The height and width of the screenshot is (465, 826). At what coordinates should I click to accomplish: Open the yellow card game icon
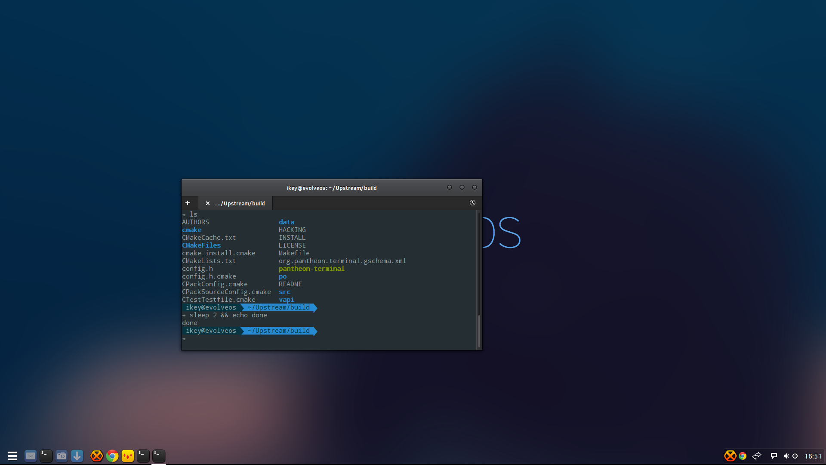(128, 456)
